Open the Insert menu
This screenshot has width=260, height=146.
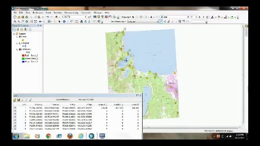(x=48, y=13)
